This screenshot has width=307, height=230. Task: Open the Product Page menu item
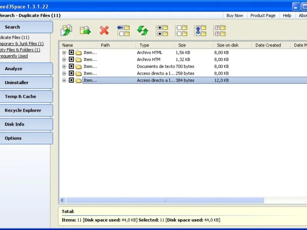click(263, 15)
